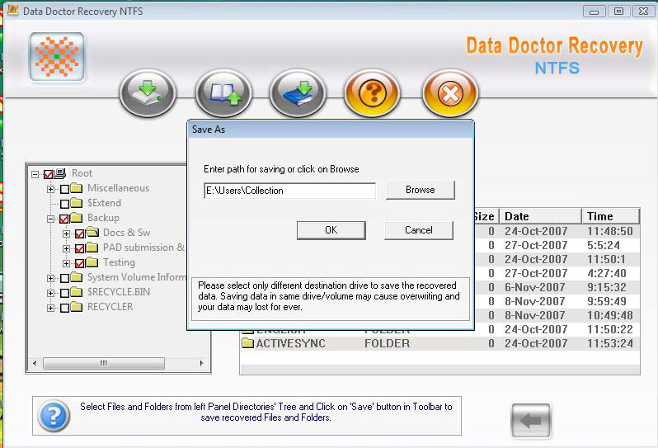Click the Browse button
658x448 pixels.
[x=420, y=190]
